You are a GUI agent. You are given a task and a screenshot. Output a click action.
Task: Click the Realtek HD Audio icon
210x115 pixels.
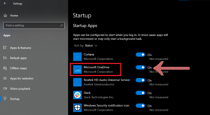pos(77,82)
